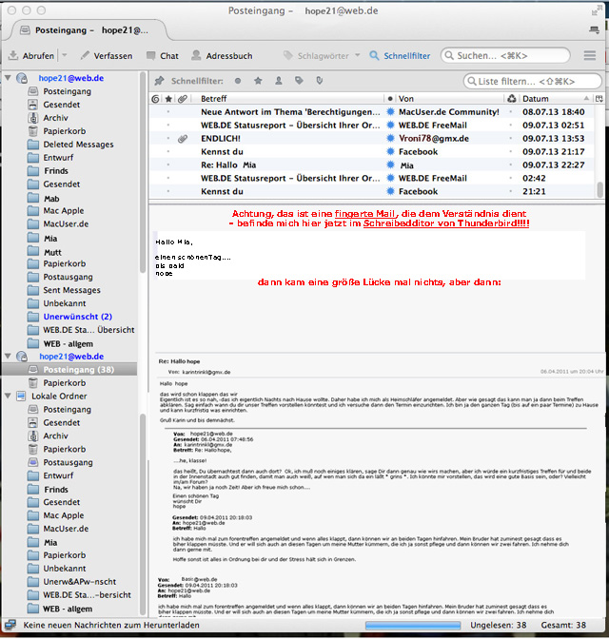Image resolution: width=609 pixels, height=639 pixels.
Task: Click the Gesamt: 38 status text
Action: 563,625
